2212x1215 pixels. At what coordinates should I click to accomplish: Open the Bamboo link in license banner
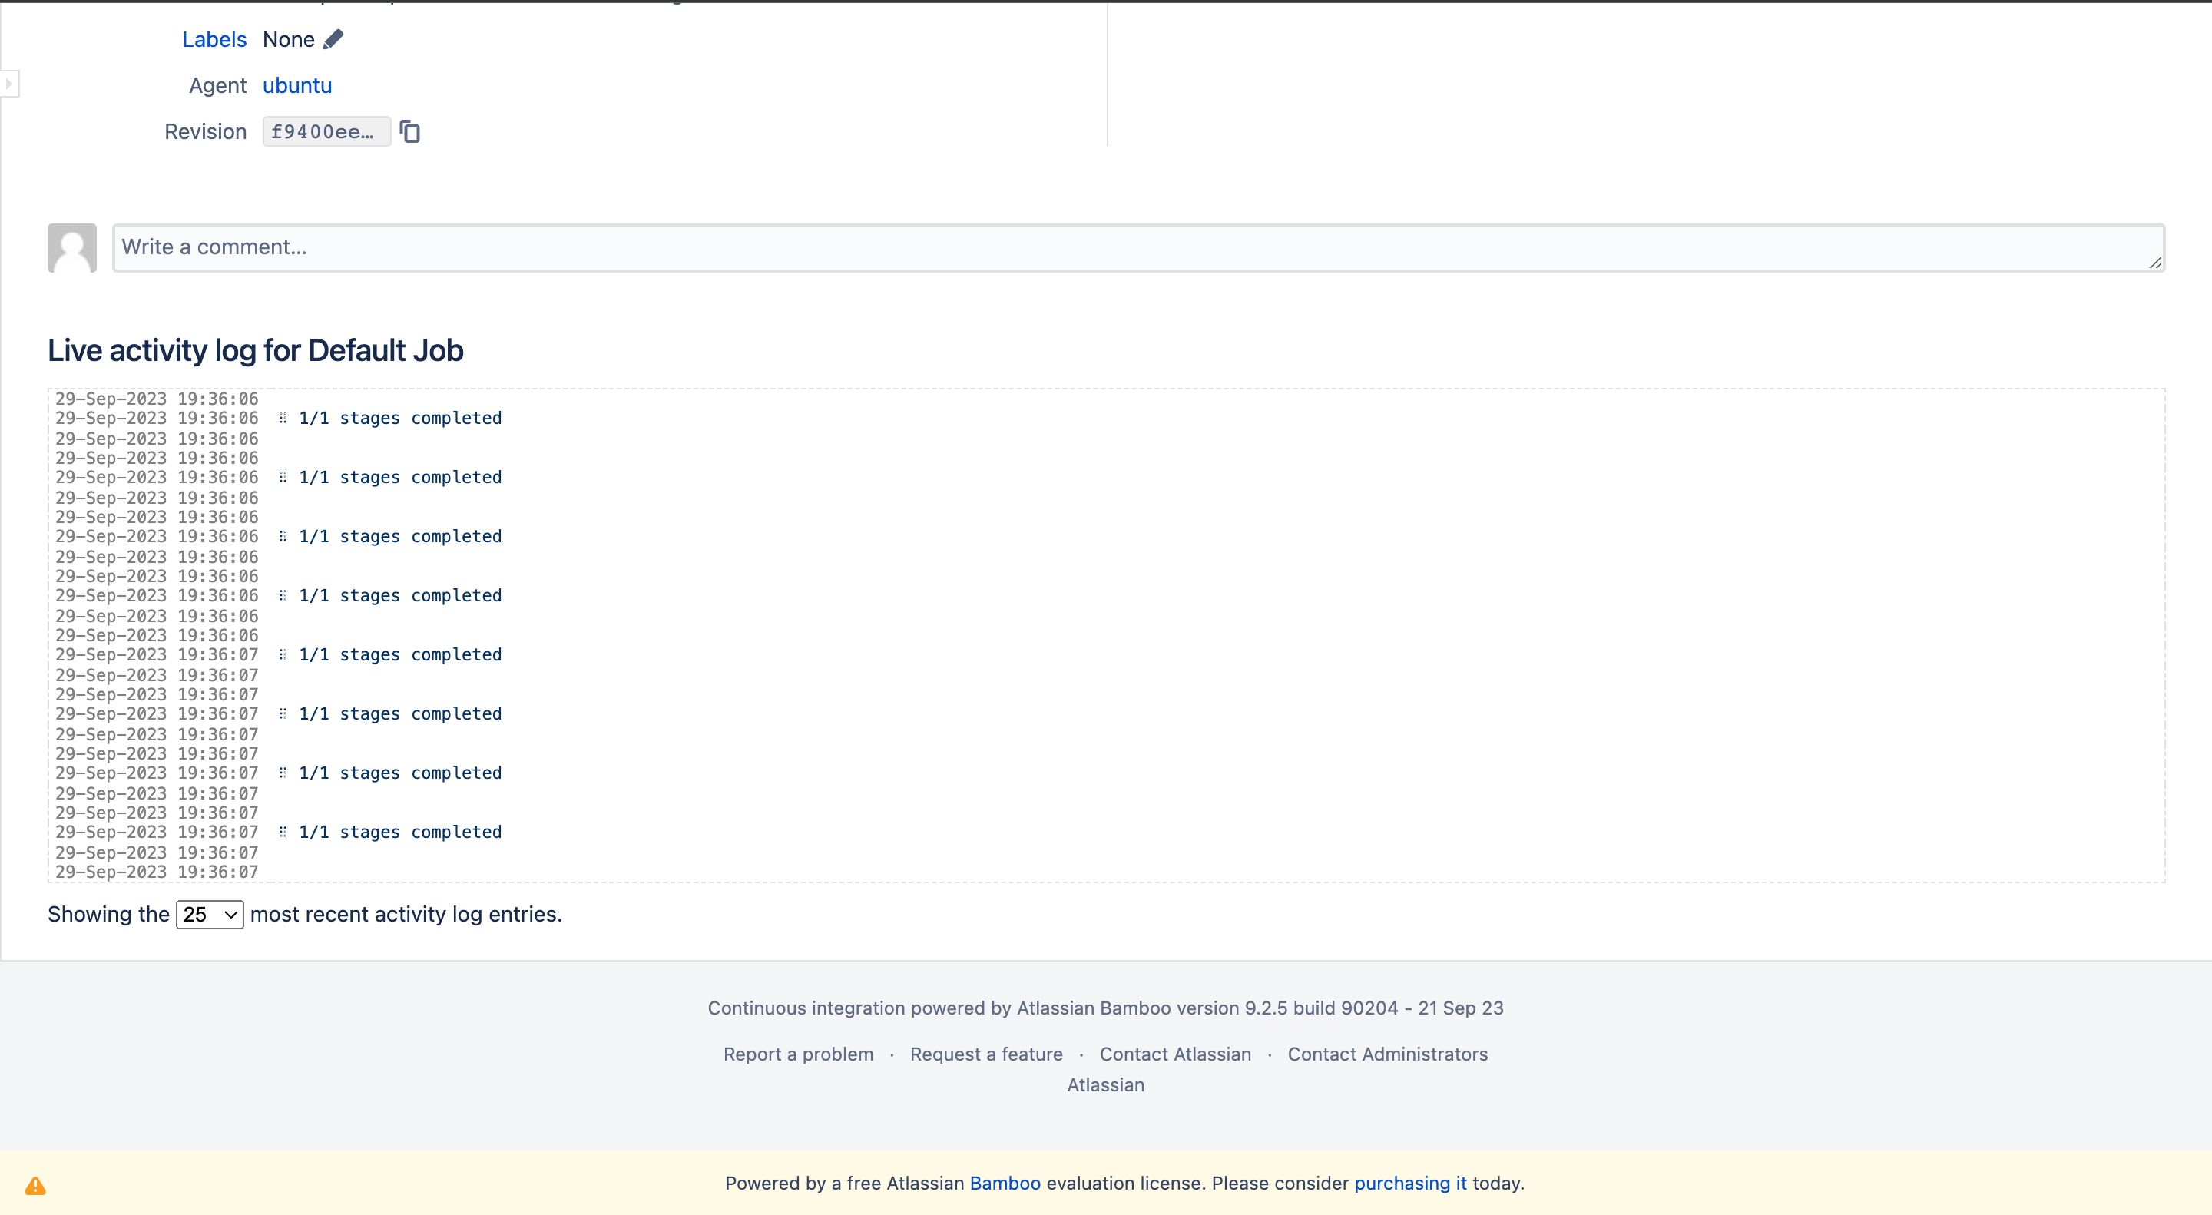(x=1005, y=1184)
